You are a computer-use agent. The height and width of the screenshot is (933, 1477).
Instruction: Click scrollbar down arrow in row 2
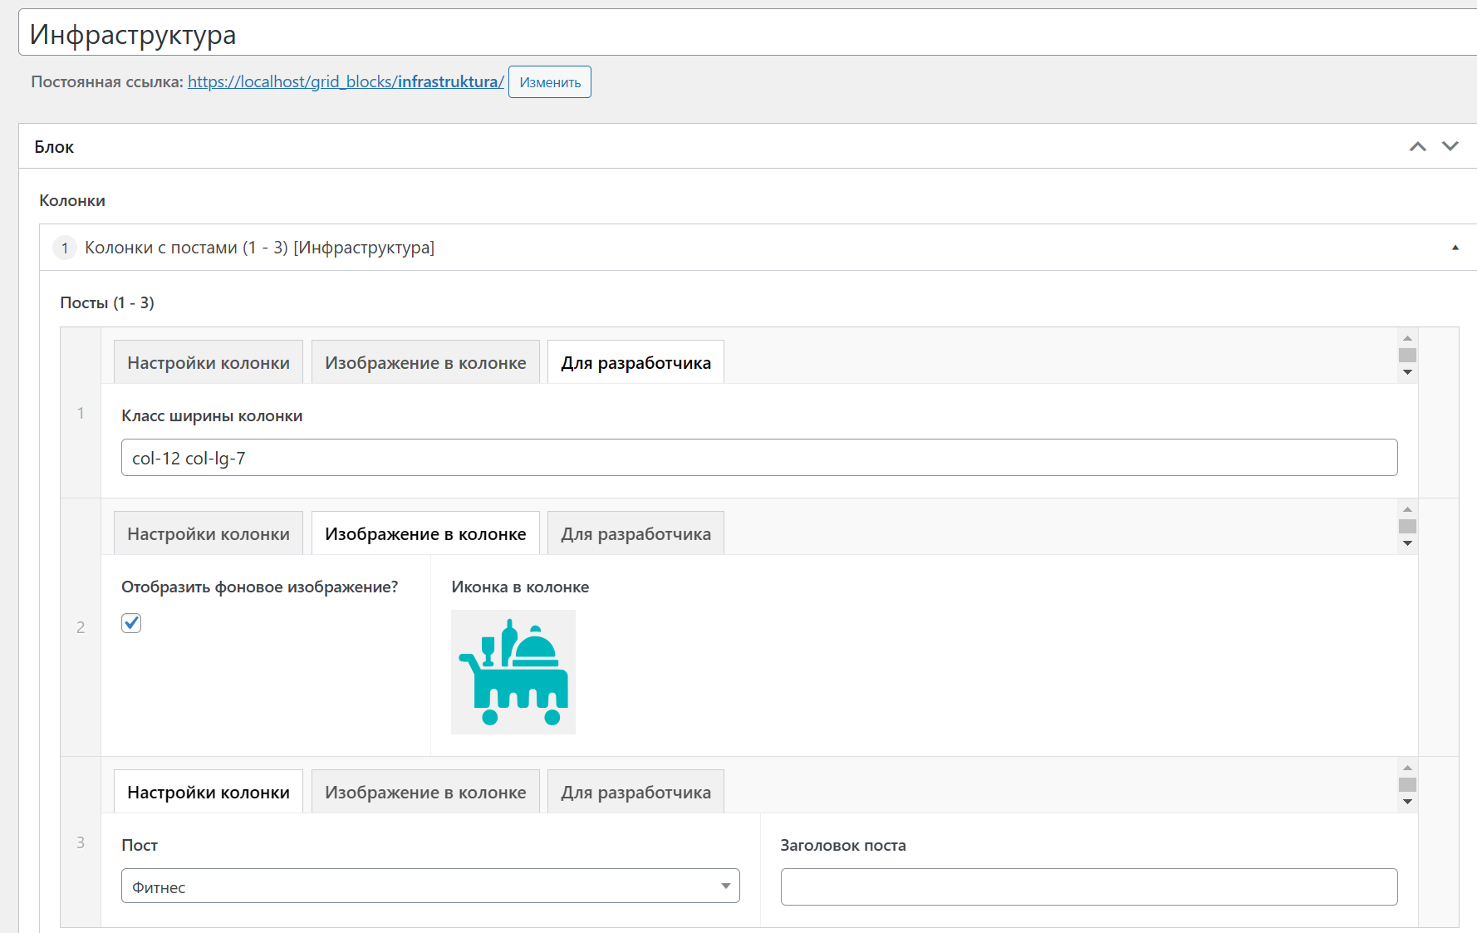tap(1407, 543)
